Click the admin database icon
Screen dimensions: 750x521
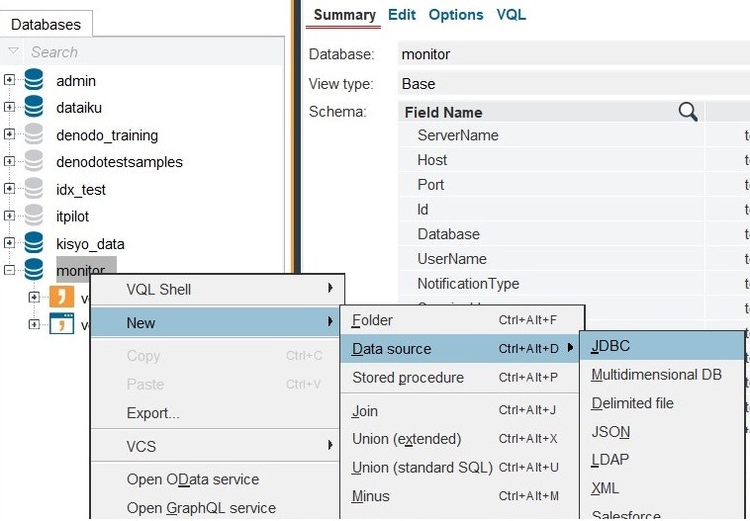[34, 80]
